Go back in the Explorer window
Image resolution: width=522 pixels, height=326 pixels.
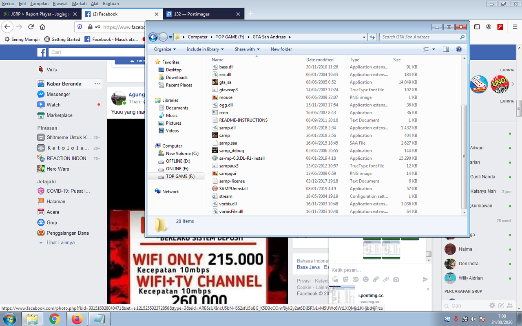pyautogui.click(x=153, y=37)
